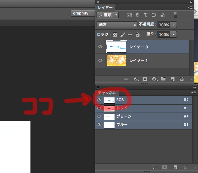
Task: Click RGB channel thumbnail
Action: (x=109, y=100)
